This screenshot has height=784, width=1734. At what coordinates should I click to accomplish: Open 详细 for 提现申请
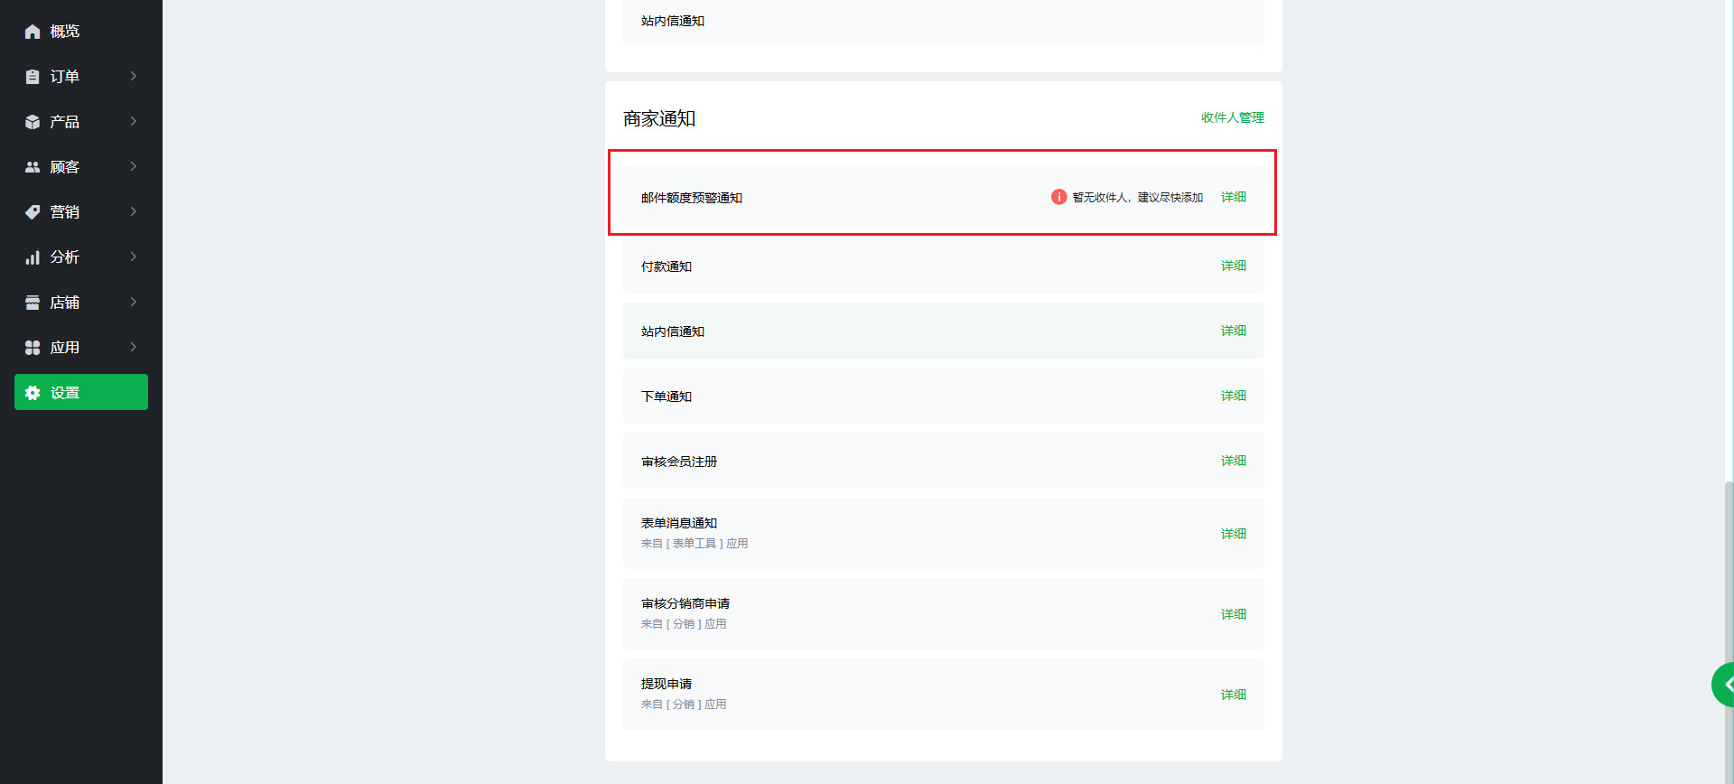(1233, 695)
